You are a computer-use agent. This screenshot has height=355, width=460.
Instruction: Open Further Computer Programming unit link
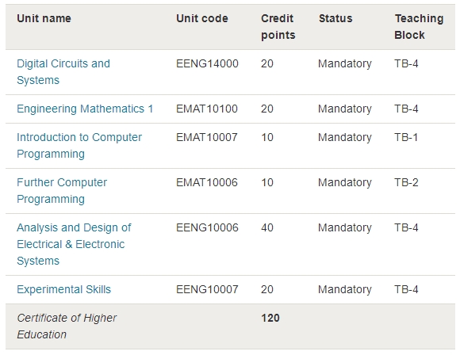click(62, 190)
